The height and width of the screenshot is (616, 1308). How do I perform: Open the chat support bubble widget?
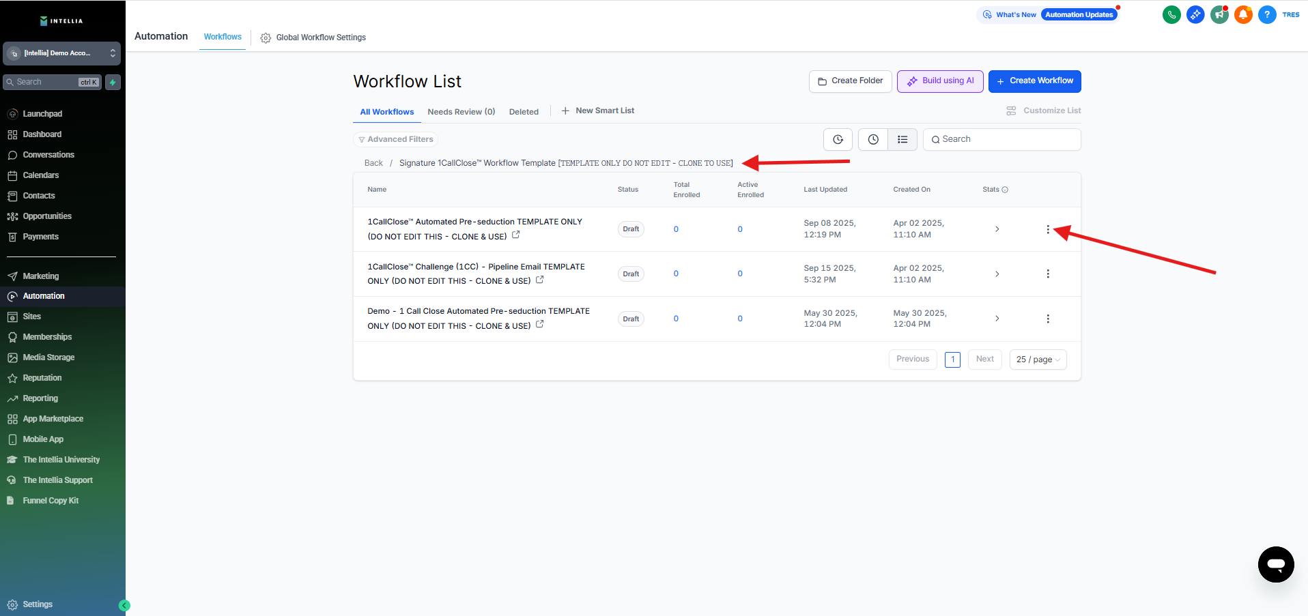1276,564
